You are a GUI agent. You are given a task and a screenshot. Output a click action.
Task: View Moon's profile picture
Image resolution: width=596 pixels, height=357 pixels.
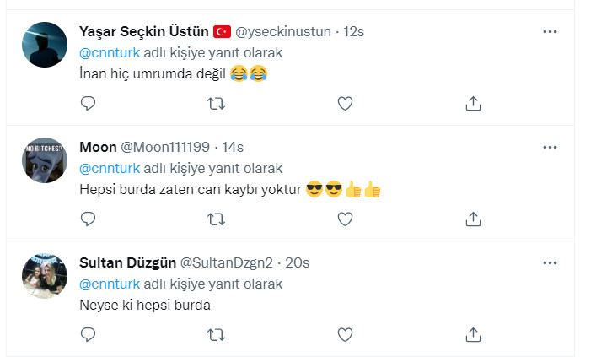click(x=45, y=160)
